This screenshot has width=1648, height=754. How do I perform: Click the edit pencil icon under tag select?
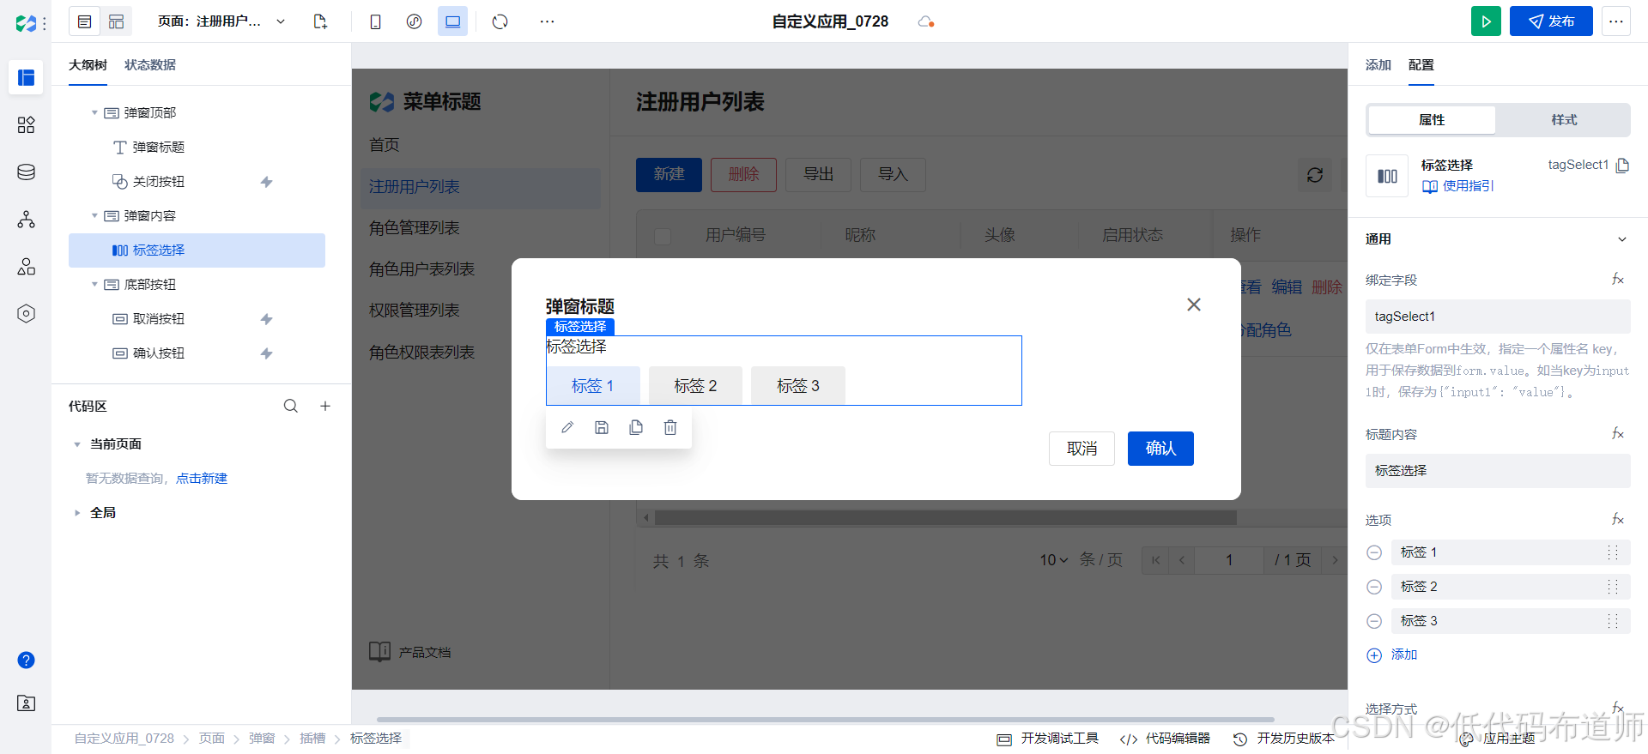point(567,427)
